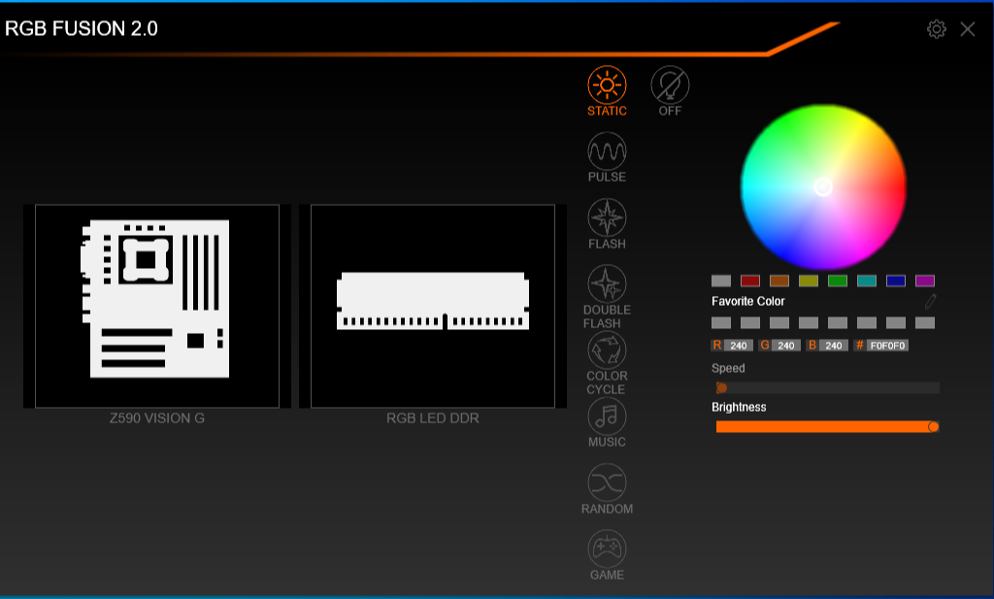The height and width of the screenshot is (599, 994).
Task: Pick the purple preset color swatch
Action: [925, 281]
